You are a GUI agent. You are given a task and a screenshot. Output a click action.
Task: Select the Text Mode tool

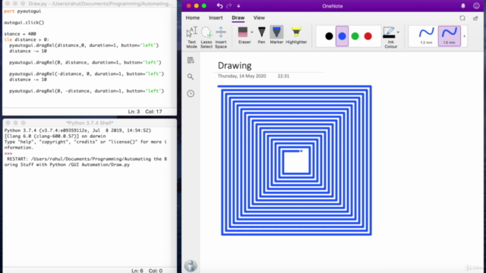(x=191, y=37)
